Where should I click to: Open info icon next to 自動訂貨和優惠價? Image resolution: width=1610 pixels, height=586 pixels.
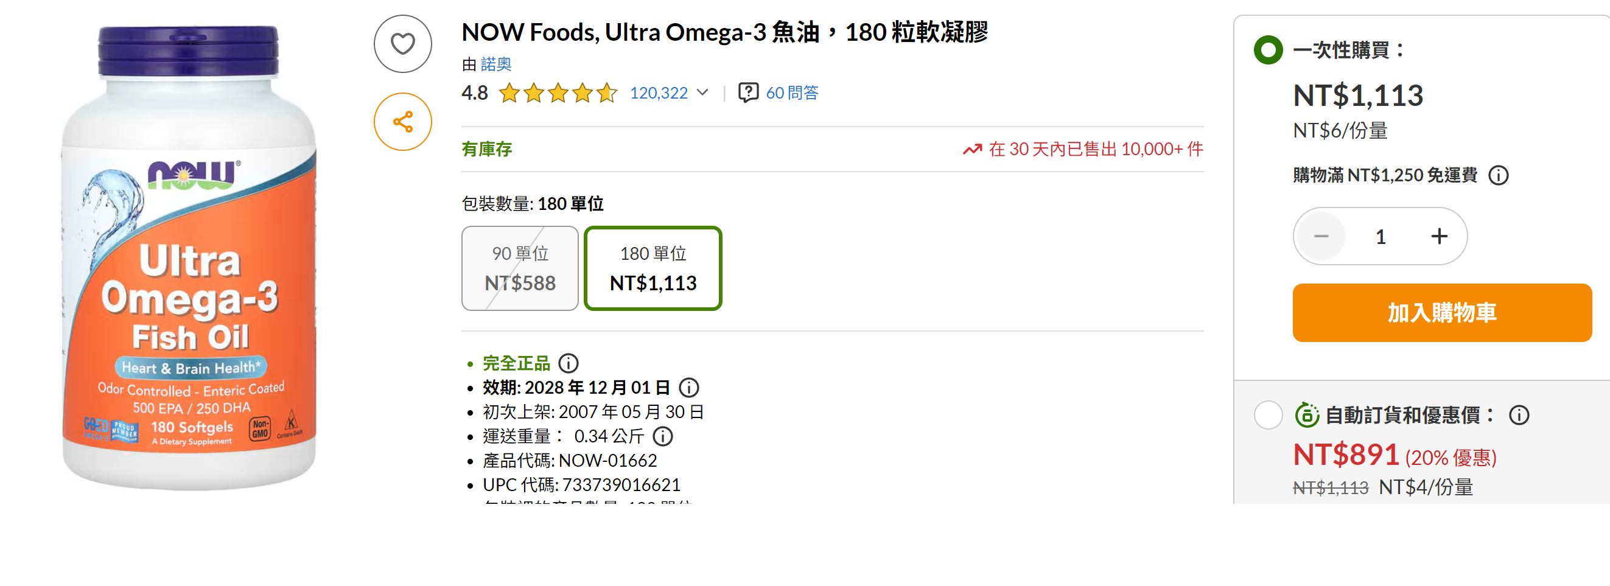(1519, 415)
